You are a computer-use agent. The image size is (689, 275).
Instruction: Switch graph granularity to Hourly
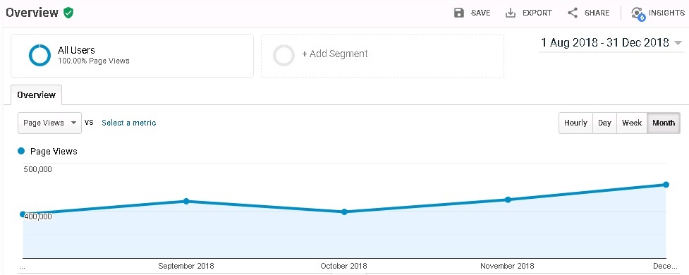point(575,123)
